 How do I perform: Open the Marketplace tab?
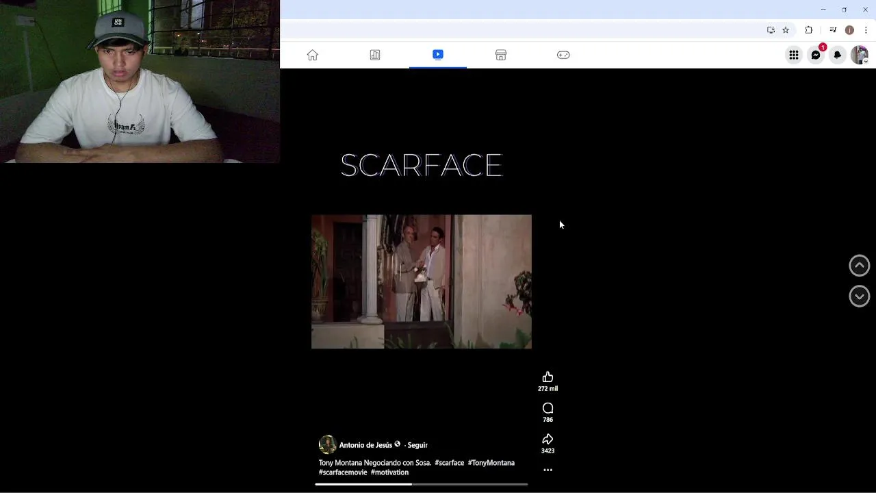pos(501,55)
